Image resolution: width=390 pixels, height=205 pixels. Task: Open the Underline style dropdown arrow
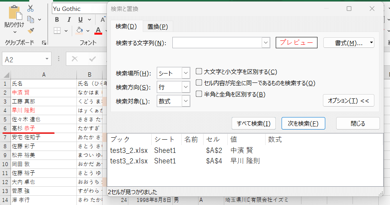point(89,19)
